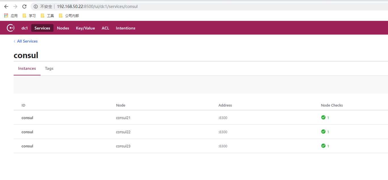Image resolution: width=388 pixels, height=180 pixels.
Task: Click the ID column header
Action: click(24, 105)
